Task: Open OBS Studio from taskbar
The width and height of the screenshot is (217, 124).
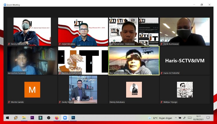Action: pyautogui.click(x=49, y=118)
